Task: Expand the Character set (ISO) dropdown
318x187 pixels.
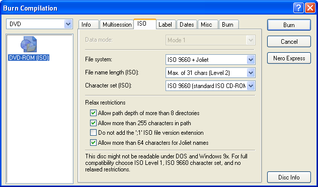Action: [210, 86]
